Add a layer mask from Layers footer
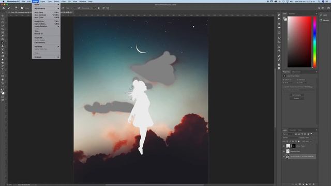The width and height of the screenshot is (331, 186). [300, 184]
